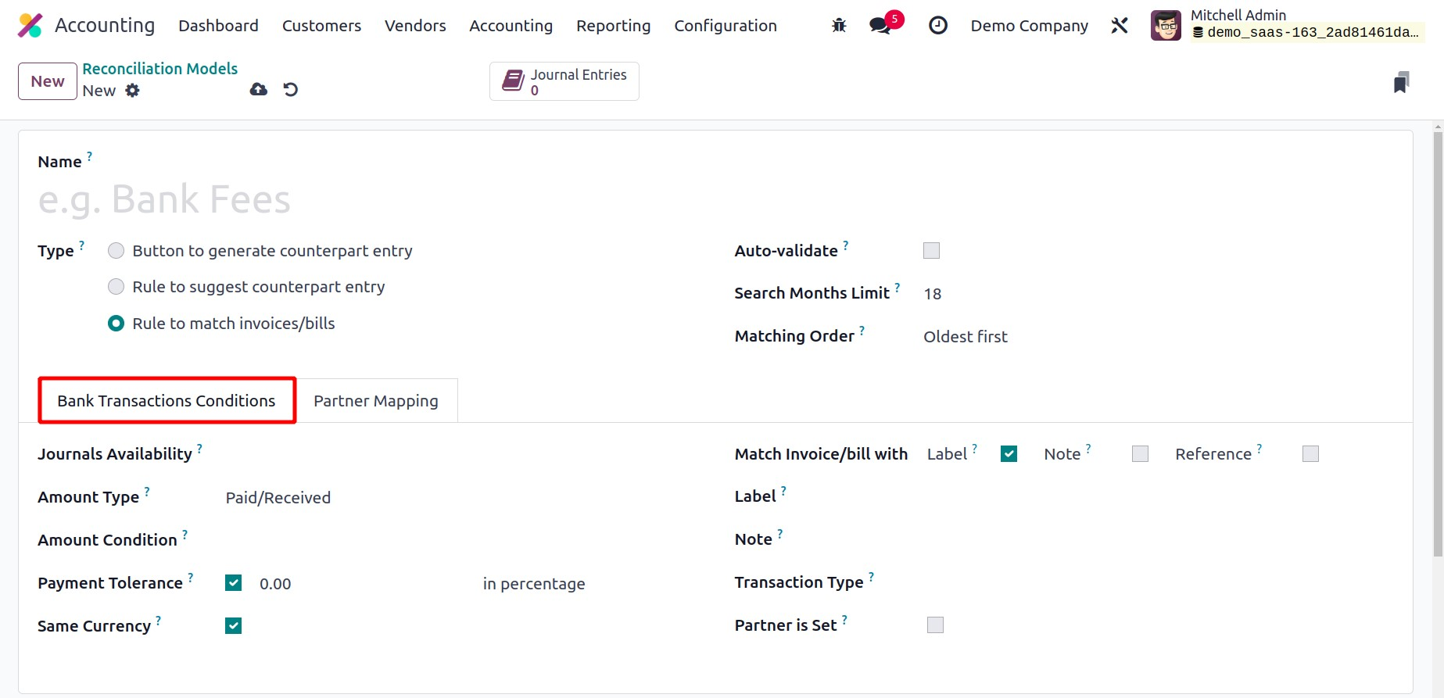This screenshot has height=698, width=1444.
Task: Discard changes with the undo arrow icon
Action: tap(291, 90)
